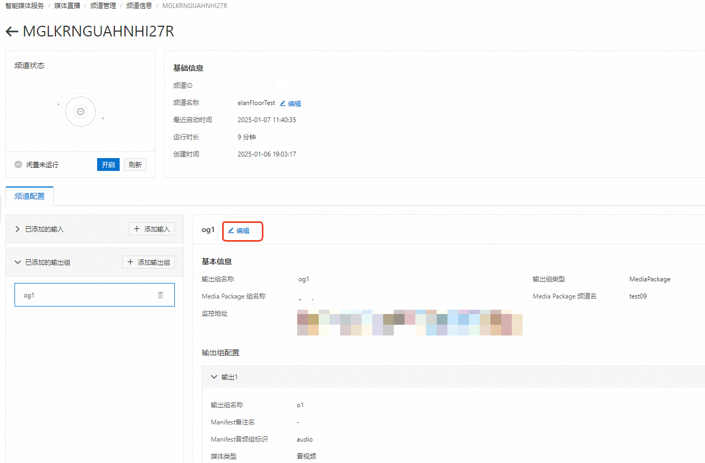Switch to the 频道配置 tab
The image size is (705, 463).
[30, 196]
